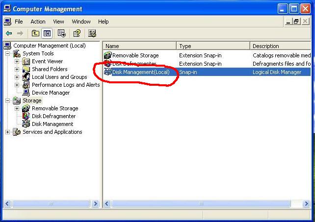This screenshot has width=315, height=222.
Task: Select Disk Defragmenter label in left tree
Action: click(53, 116)
